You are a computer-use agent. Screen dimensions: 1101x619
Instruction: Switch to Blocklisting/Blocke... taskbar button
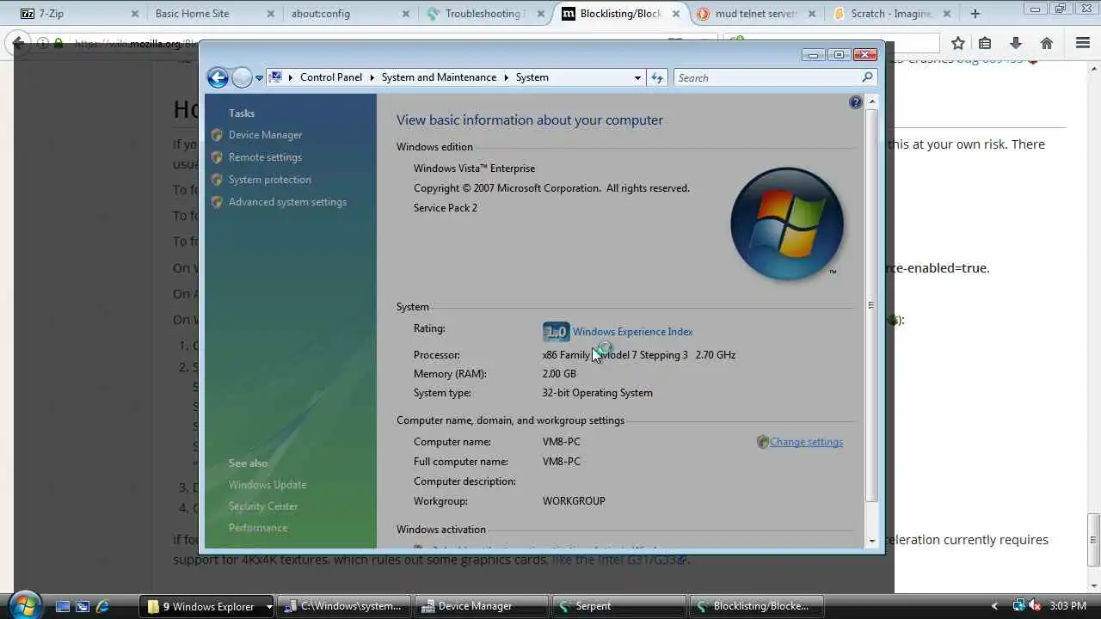pyautogui.click(x=756, y=606)
